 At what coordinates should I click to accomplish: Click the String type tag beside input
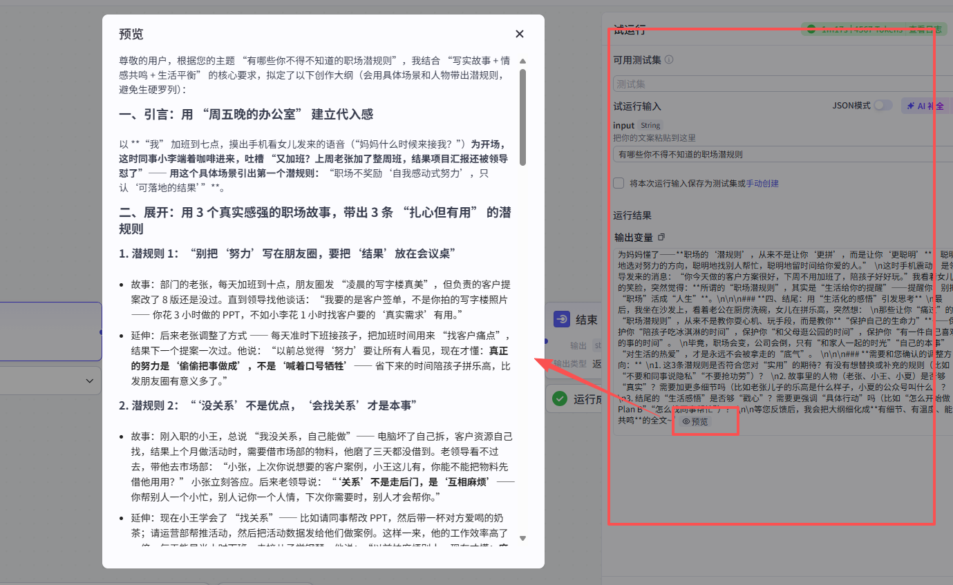tap(650, 126)
